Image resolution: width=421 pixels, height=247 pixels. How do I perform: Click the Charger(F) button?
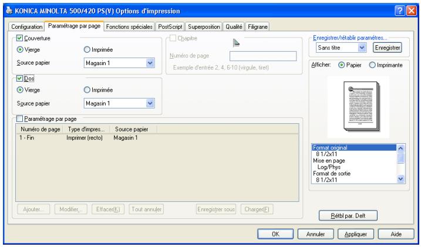point(257,209)
